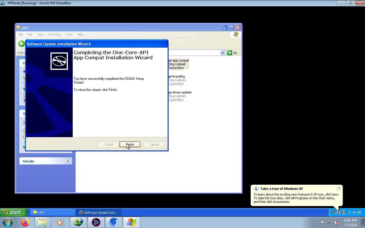
Task: Open the address bar dropdown arrow
Action: [x=222, y=53]
